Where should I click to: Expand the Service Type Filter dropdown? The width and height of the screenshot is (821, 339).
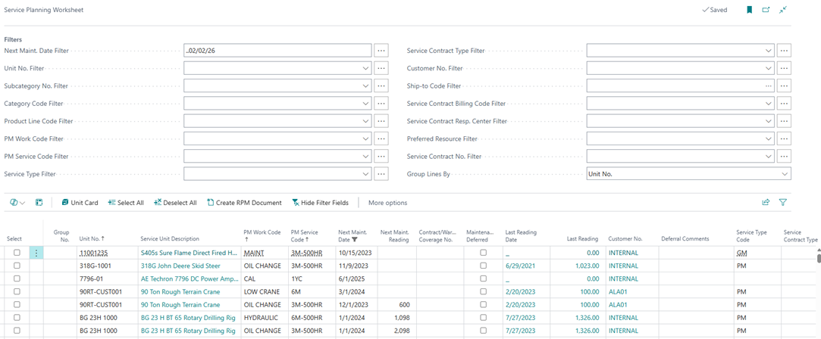[x=365, y=174]
